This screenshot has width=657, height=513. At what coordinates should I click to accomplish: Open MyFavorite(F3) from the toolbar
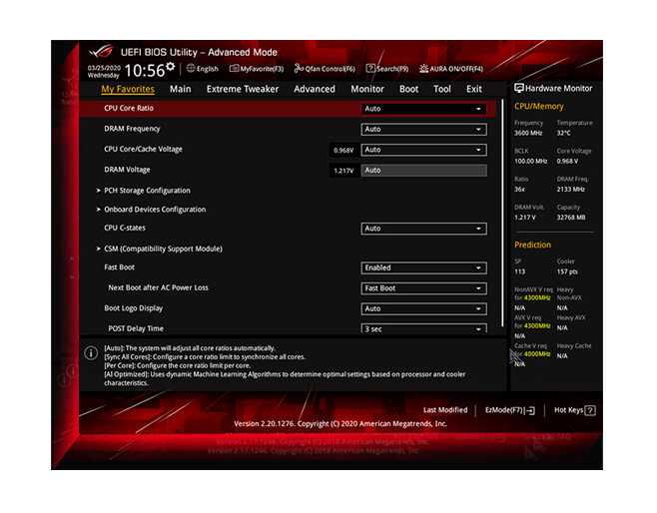coord(257,69)
